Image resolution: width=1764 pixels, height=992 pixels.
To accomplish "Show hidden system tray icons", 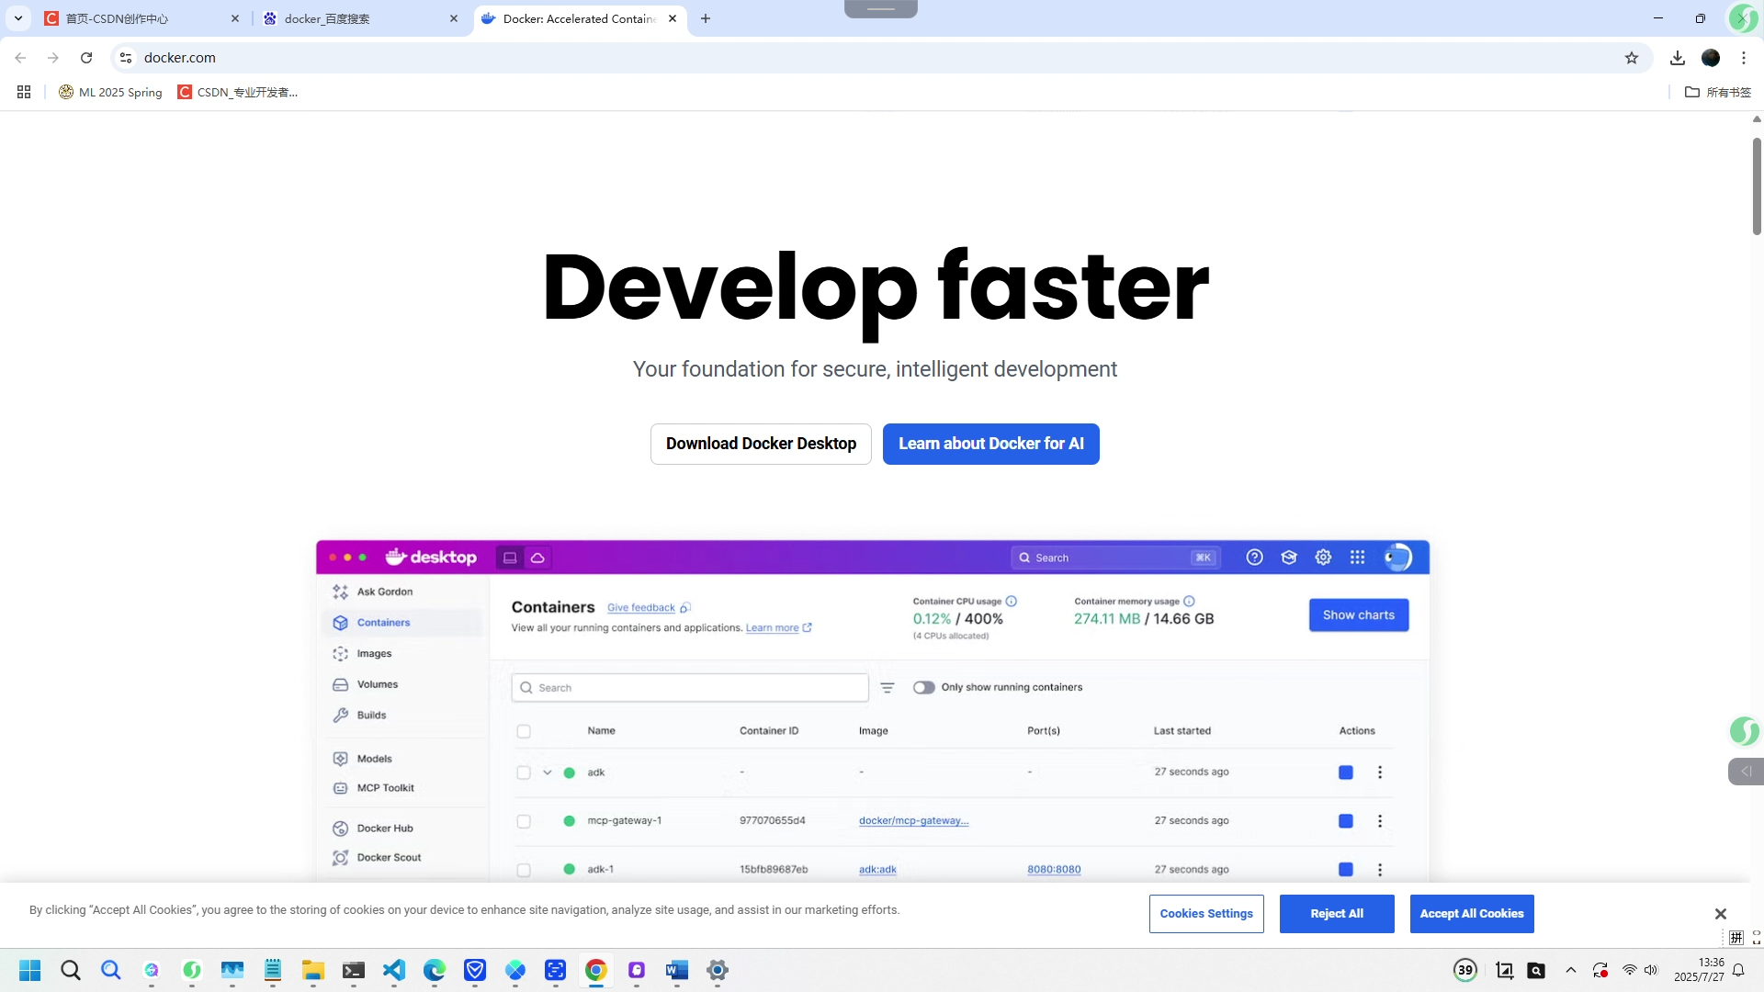I will pos(1571,970).
